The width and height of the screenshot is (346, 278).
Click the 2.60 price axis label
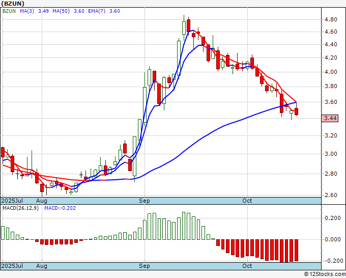[331, 195]
